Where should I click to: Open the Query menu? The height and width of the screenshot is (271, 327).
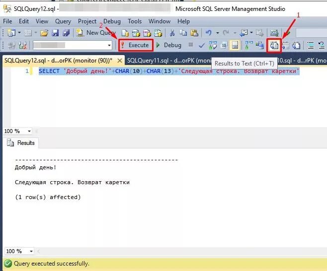63,21
